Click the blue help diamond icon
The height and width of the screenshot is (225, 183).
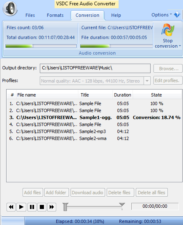177,14
